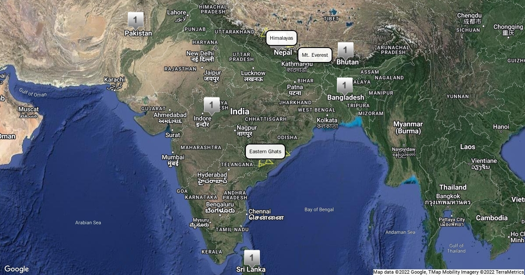Click the Hanoi city label
Screen dimensions: 525x275
pos(501,127)
